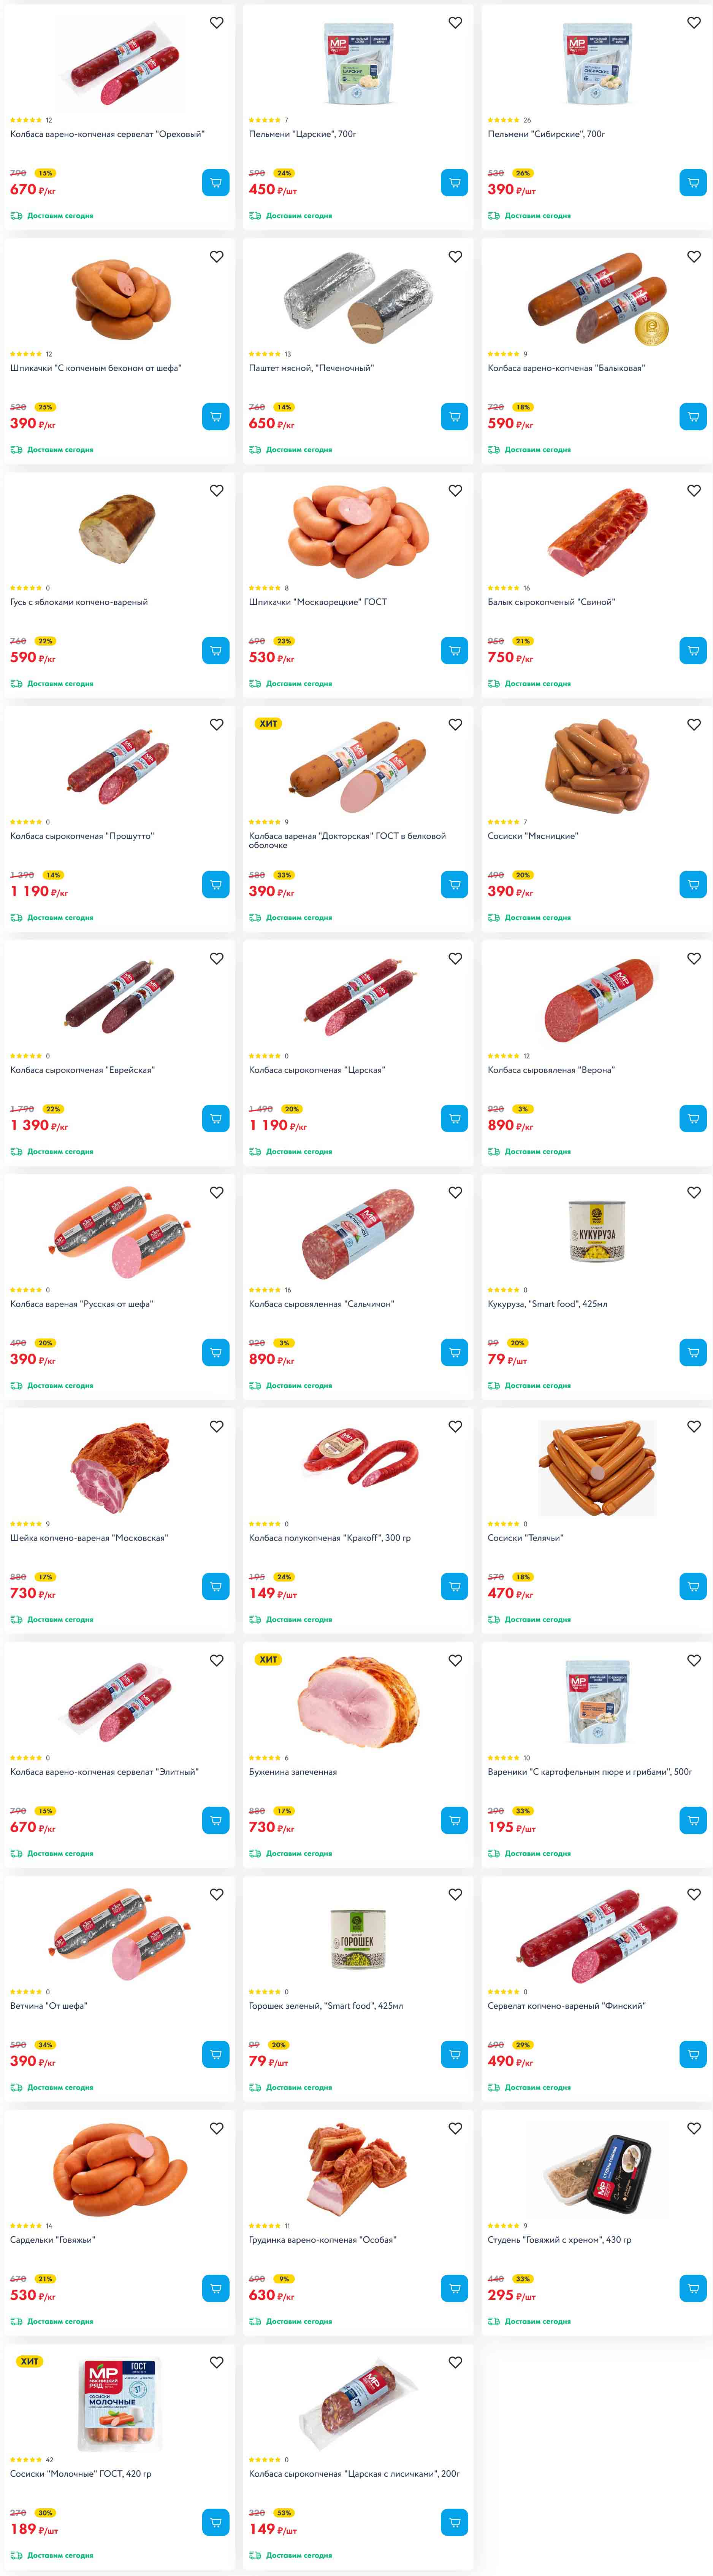Add Буженина запеченная to cart
The image size is (713, 2576).
454,1821
